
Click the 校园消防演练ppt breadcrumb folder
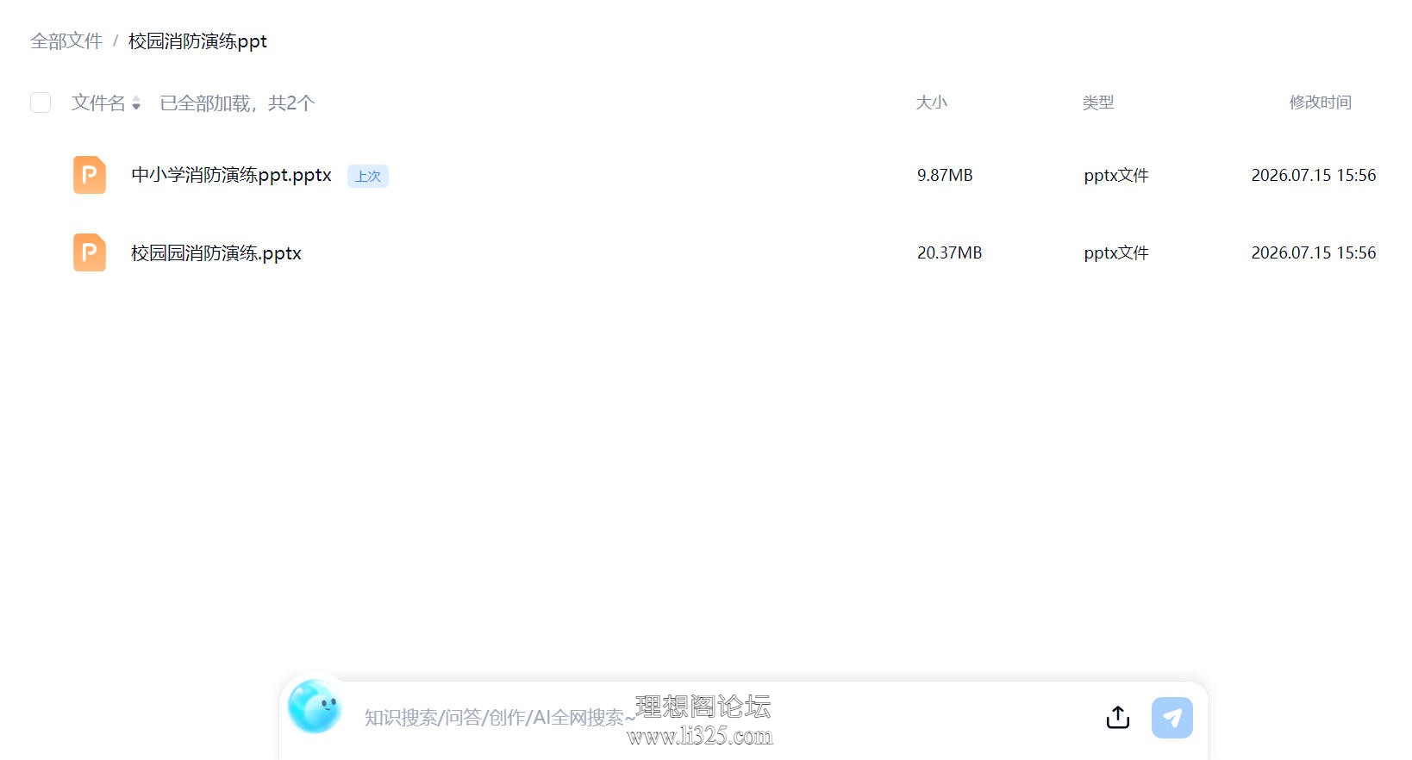click(x=197, y=41)
